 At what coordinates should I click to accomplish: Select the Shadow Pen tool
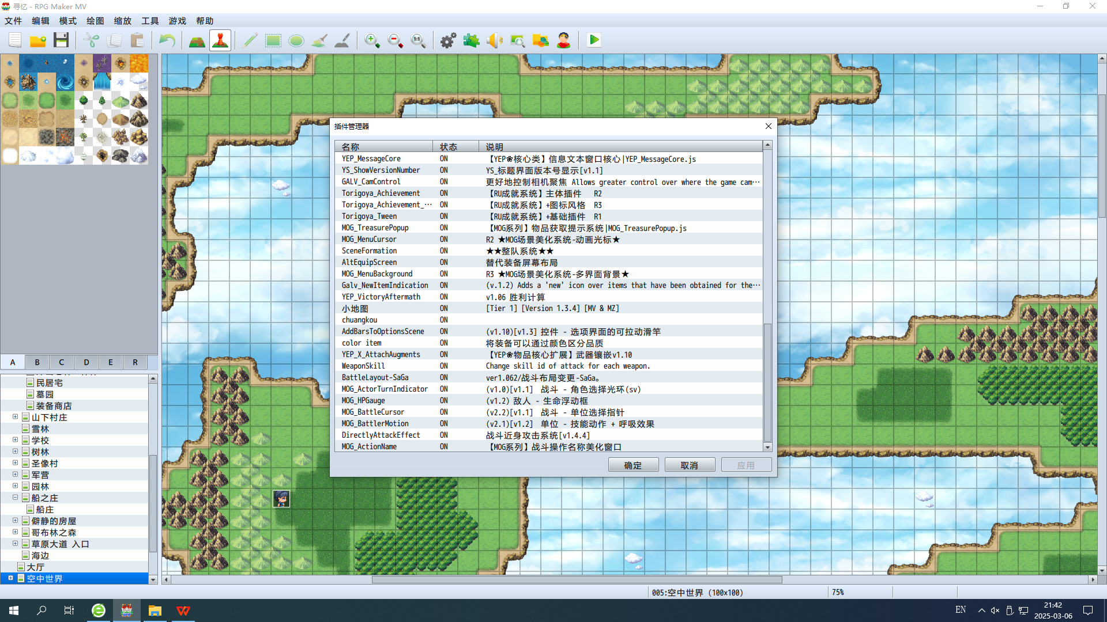[342, 40]
